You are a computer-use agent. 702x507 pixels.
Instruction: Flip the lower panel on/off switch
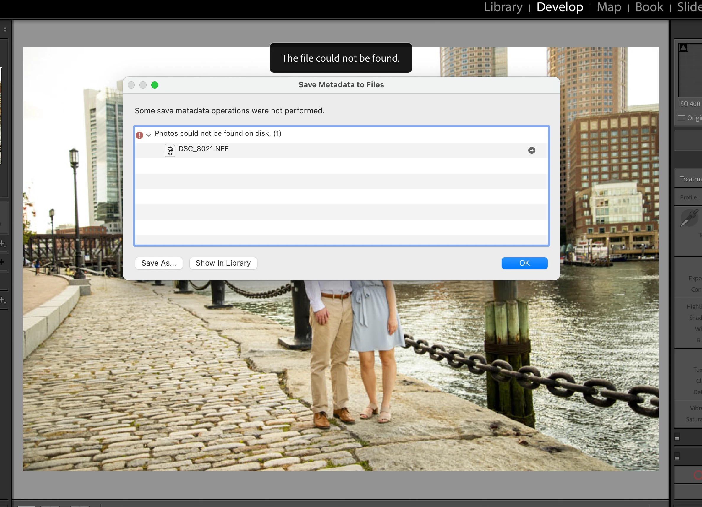677,456
